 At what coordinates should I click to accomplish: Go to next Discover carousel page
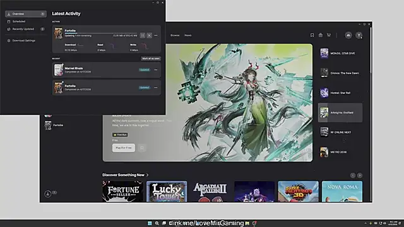[360, 175]
